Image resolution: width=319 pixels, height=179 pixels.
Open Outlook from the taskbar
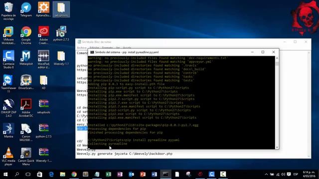pos(132,174)
